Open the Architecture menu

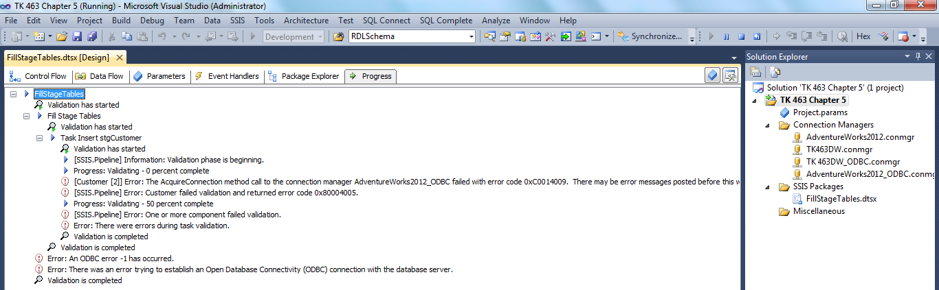[307, 21]
